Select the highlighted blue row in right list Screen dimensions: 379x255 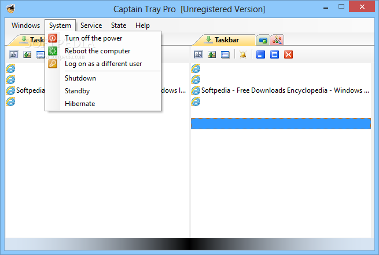pyautogui.click(x=281, y=124)
